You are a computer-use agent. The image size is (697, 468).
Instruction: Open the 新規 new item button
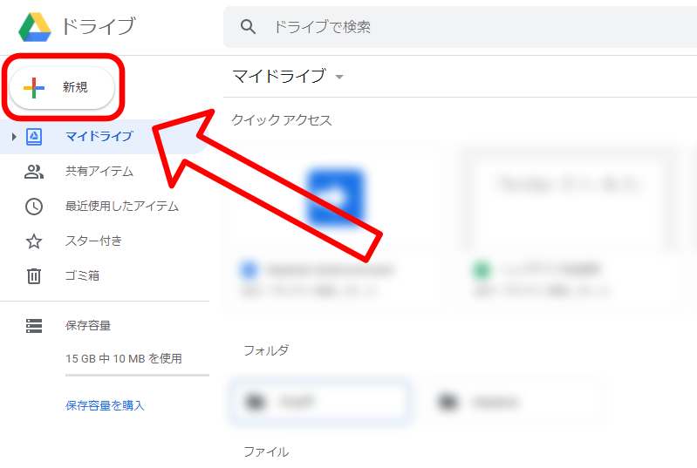pos(62,87)
